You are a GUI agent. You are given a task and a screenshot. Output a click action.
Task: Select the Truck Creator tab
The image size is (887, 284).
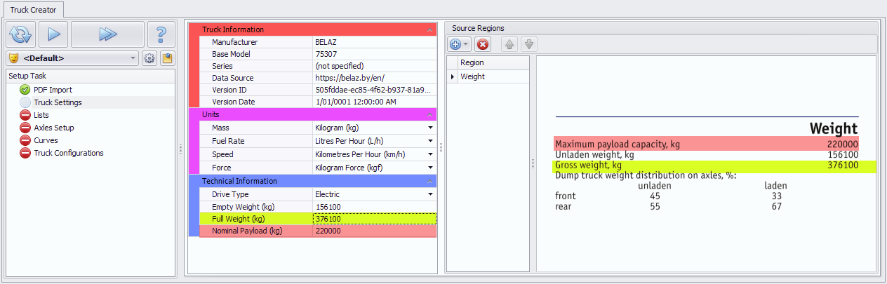33,9
